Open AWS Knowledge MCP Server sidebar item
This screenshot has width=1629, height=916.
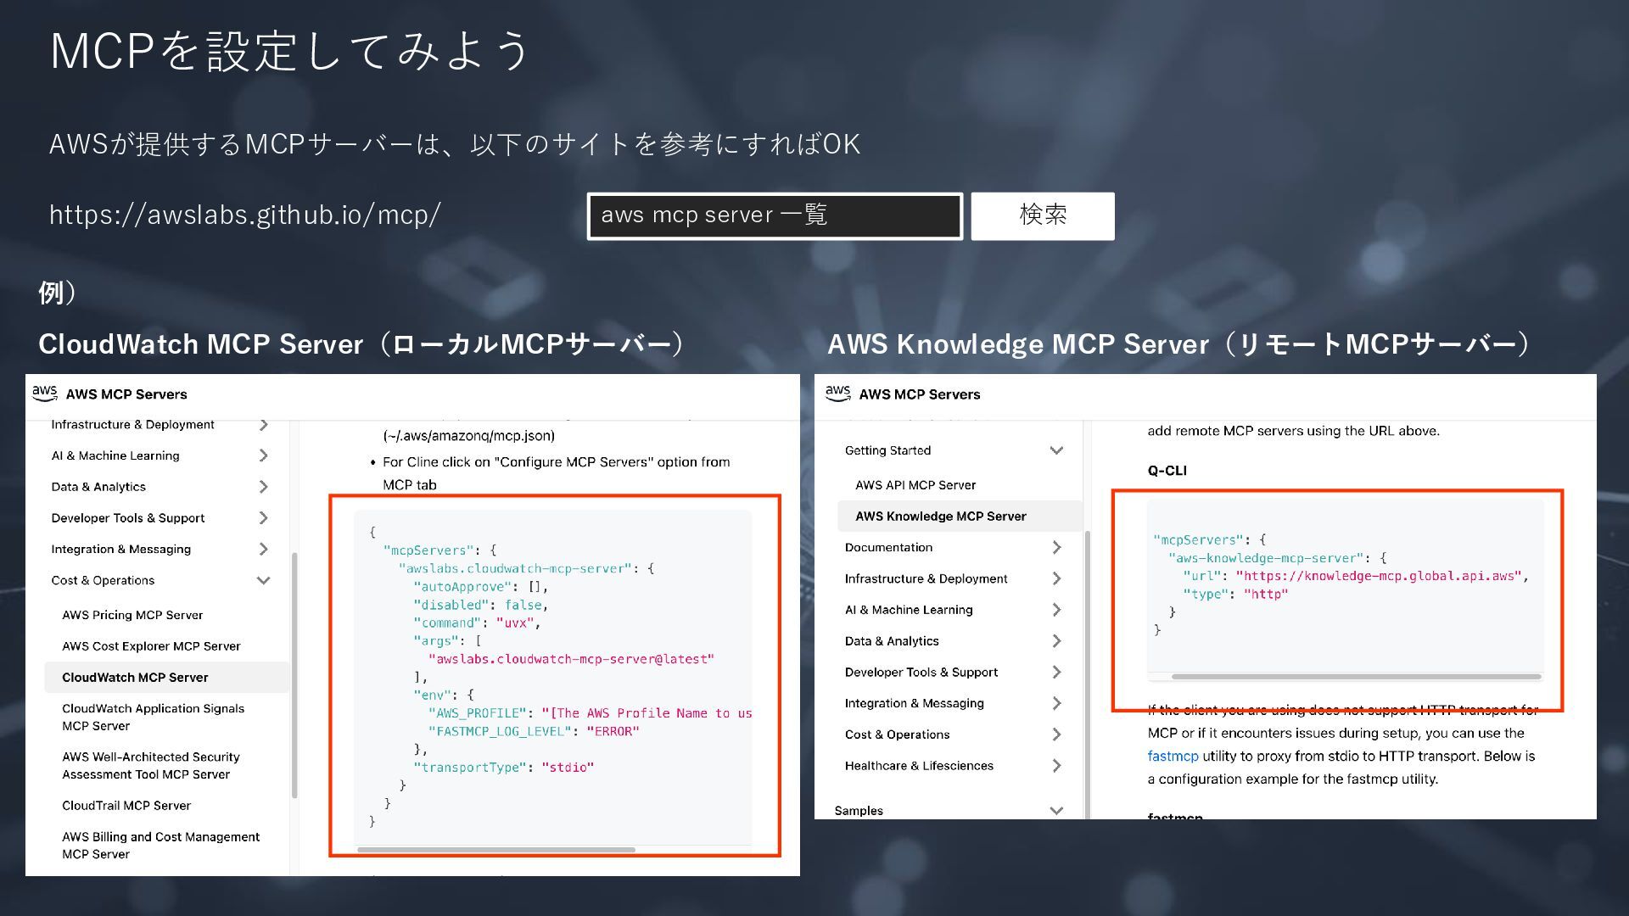coord(940,517)
